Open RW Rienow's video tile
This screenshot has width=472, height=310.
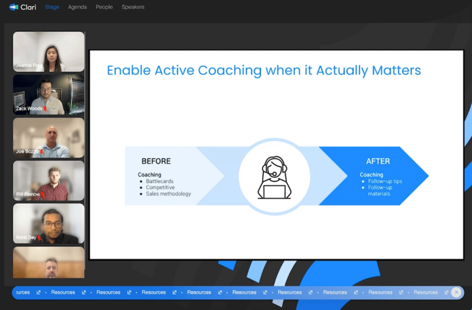[x=49, y=181]
